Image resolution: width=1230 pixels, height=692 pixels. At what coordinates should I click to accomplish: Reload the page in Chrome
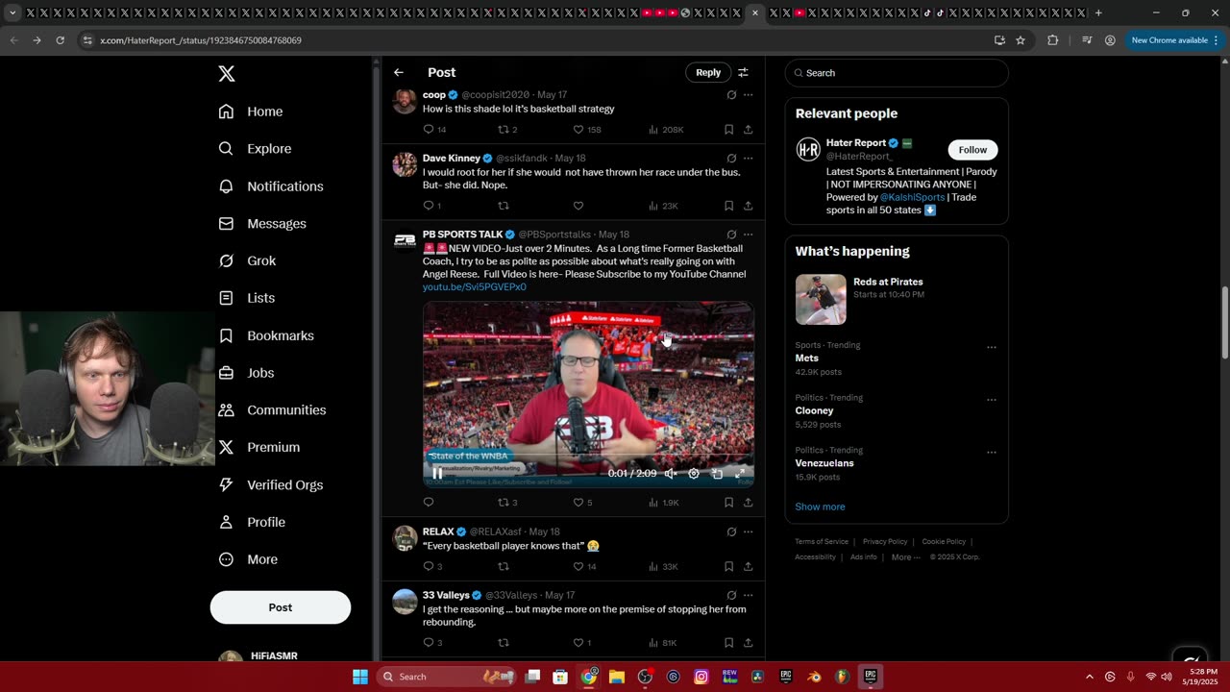[60, 40]
